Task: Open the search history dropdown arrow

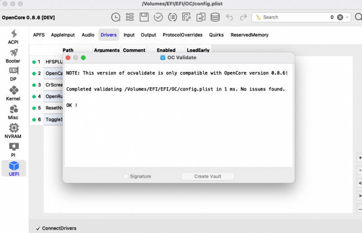Action: (347, 17)
